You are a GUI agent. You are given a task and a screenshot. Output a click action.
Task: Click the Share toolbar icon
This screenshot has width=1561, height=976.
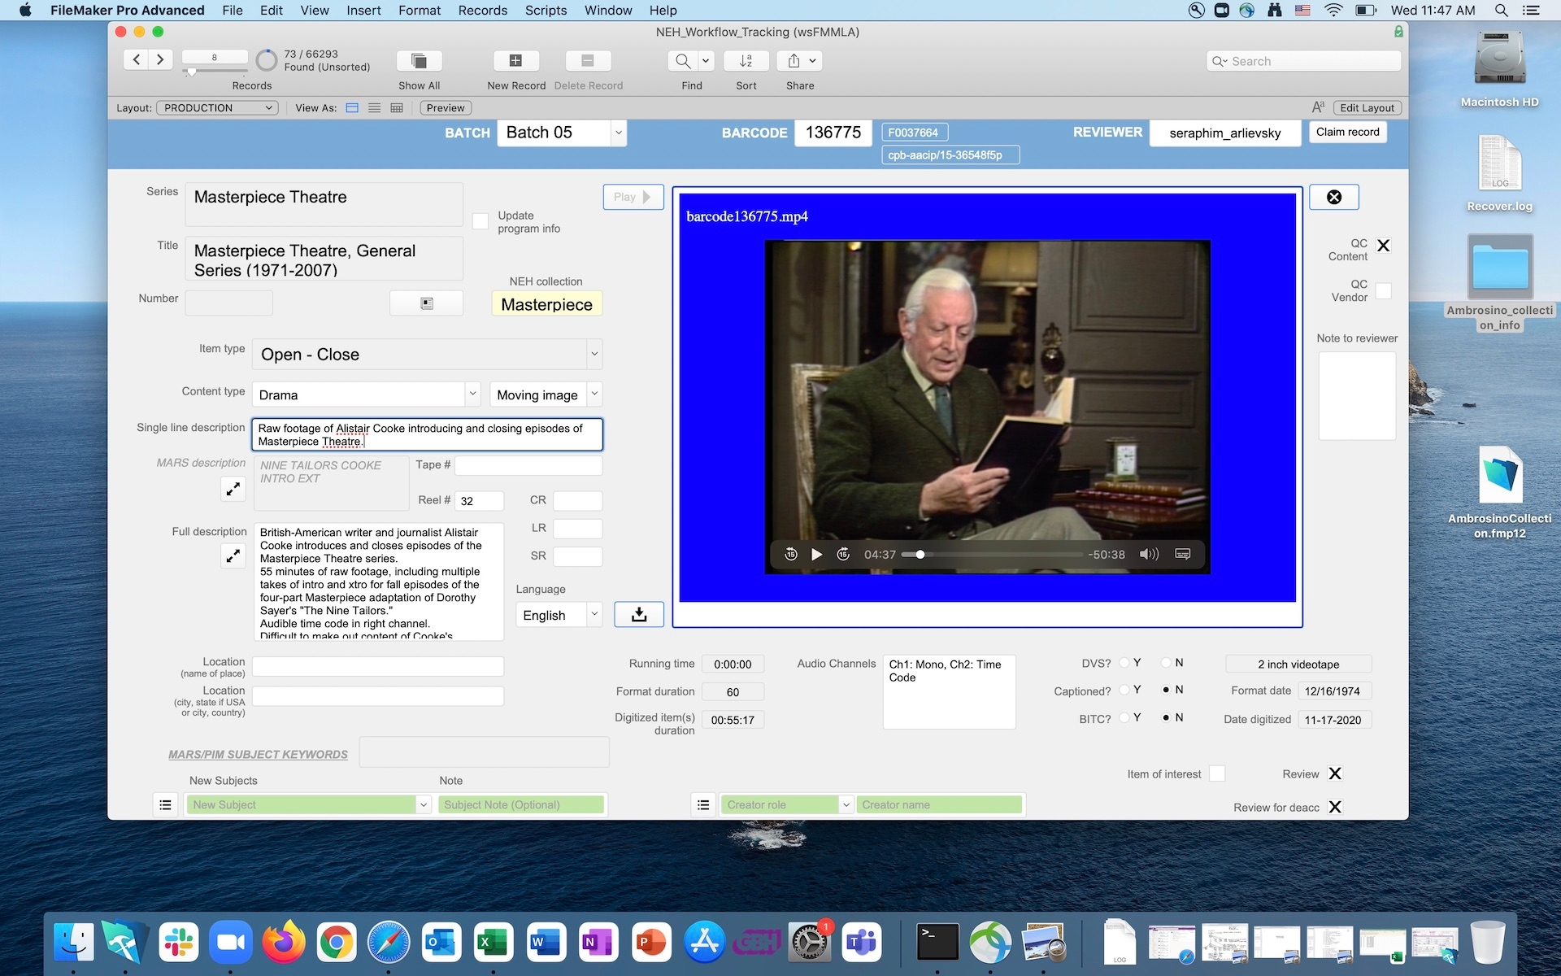coord(794,61)
